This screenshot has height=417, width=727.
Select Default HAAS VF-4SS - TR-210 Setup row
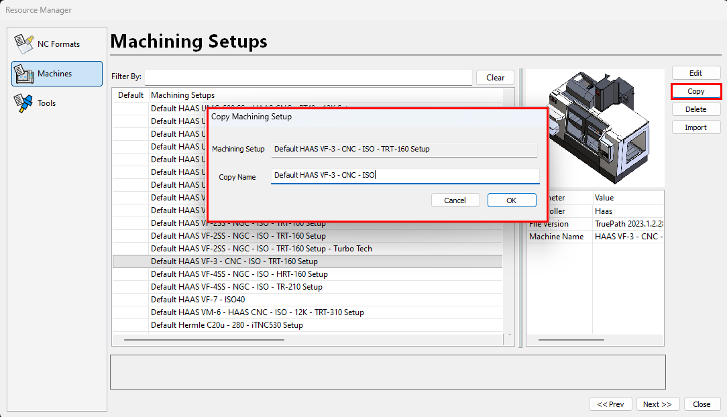[307, 287]
